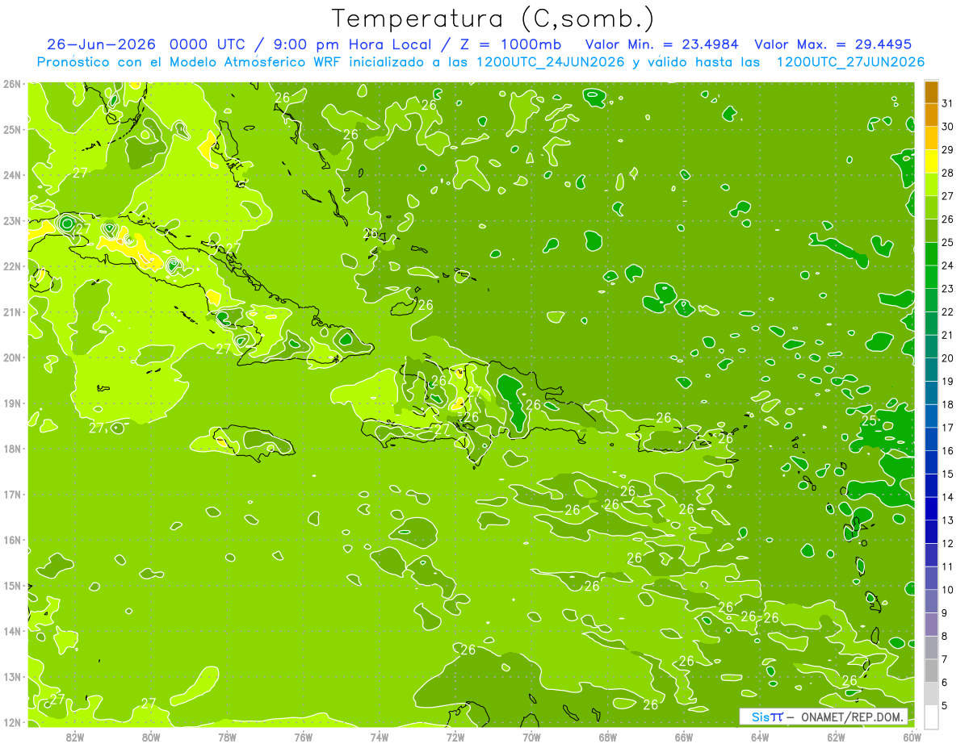Pick the orange swatch between 30 and 31
This screenshot has width=969, height=748.
[931, 115]
